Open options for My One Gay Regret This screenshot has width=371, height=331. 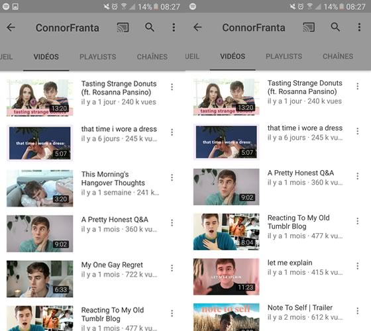(x=172, y=268)
